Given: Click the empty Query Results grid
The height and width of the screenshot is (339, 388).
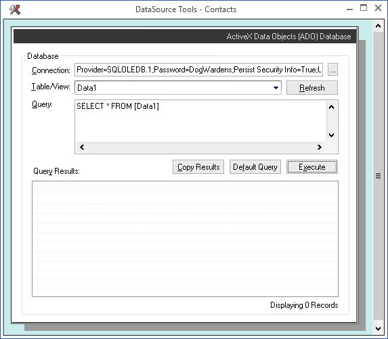Looking at the screenshot, I should [x=185, y=239].
